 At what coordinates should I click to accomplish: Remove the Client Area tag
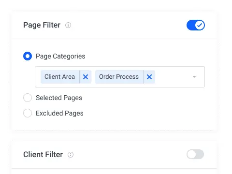[86, 77]
